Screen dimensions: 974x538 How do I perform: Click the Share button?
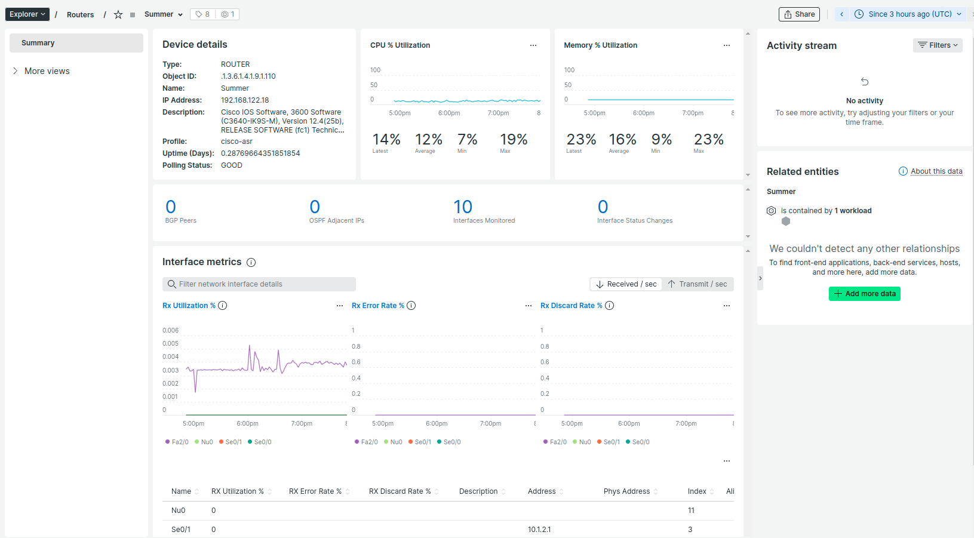click(x=799, y=14)
